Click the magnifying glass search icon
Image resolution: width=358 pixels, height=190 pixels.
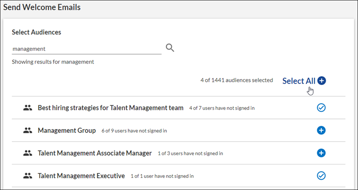170,48
